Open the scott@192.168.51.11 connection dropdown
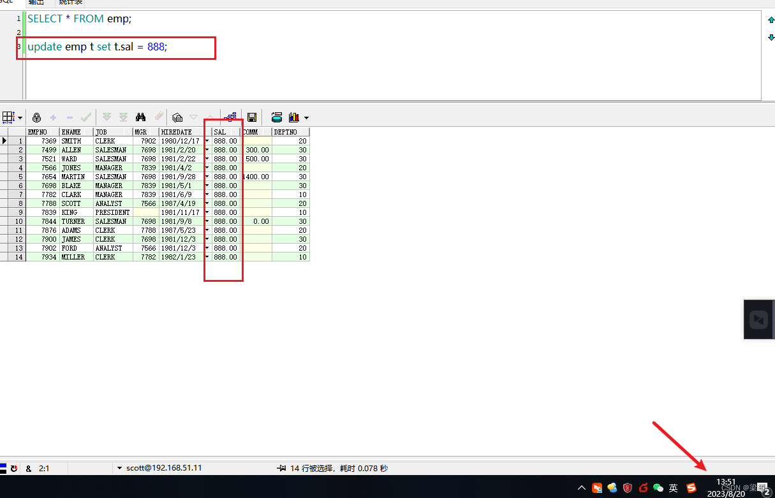Image resolution: width=775 pixels, height=498 pixels. (x=119, y=468)
